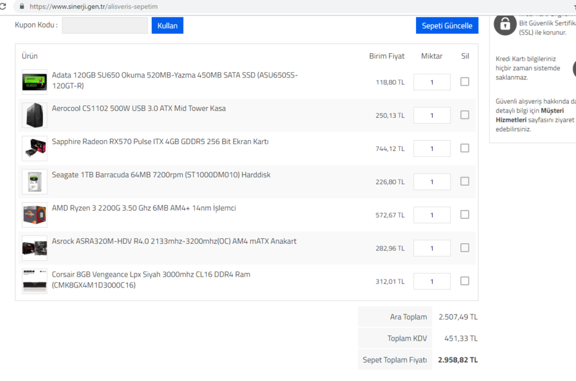
Task: Open the Seagate 1TB Barracuda product link
Action: click(x=156, y=175)
